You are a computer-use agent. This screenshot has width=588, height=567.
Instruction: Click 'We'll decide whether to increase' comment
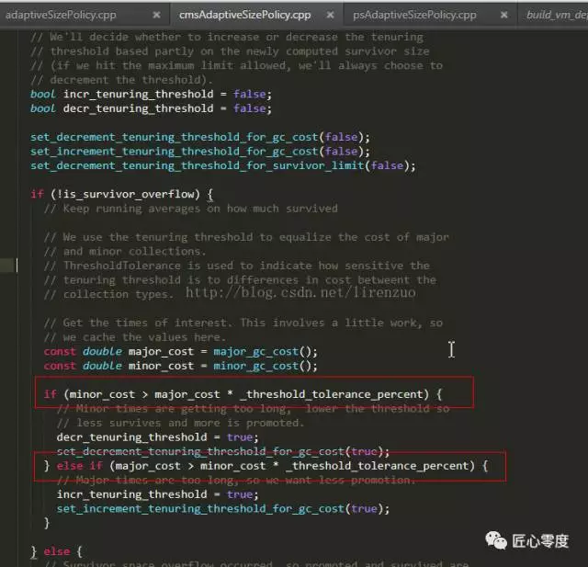tap(227, 37)
